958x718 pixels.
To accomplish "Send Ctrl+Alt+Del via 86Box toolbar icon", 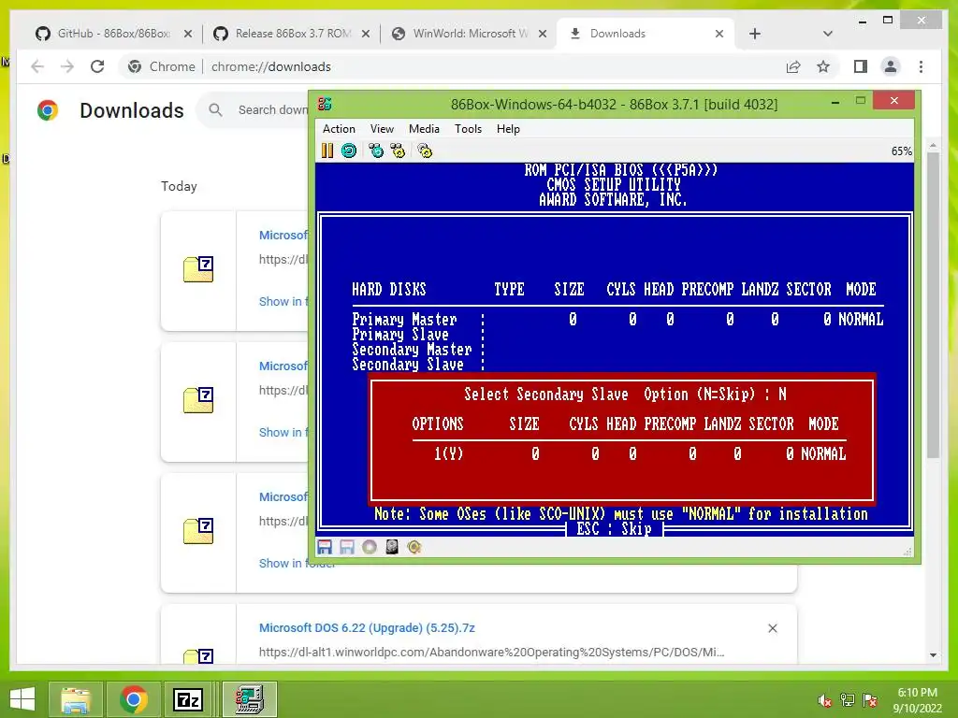I will 376,151.
